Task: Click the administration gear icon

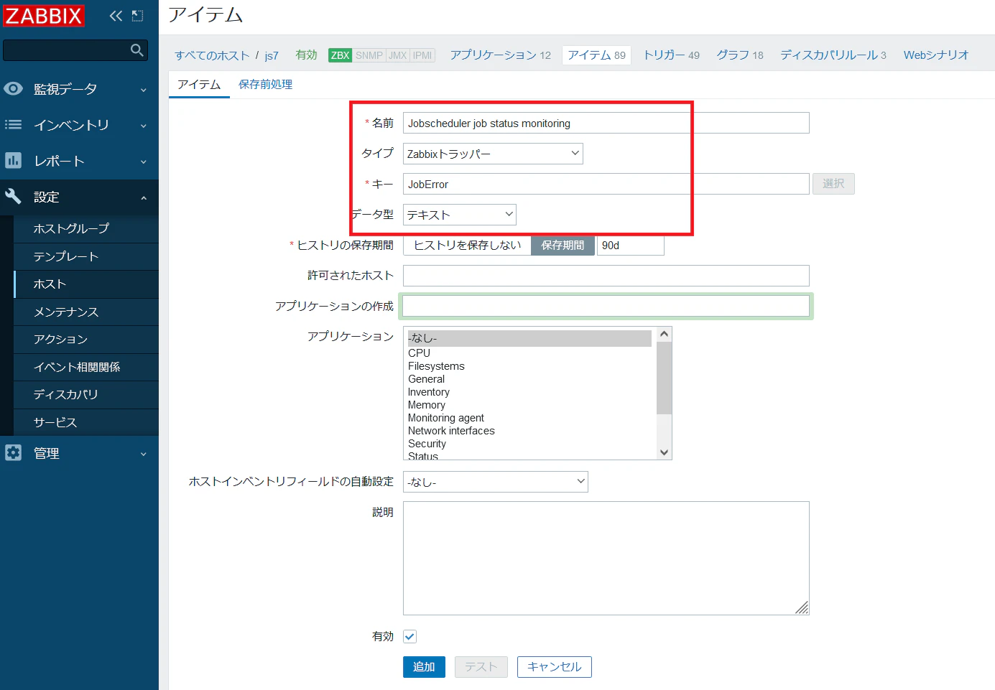Action: (13, 453)
